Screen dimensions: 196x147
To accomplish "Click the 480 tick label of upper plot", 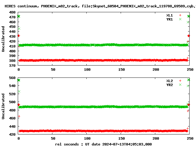I will [x=12, y=12].
